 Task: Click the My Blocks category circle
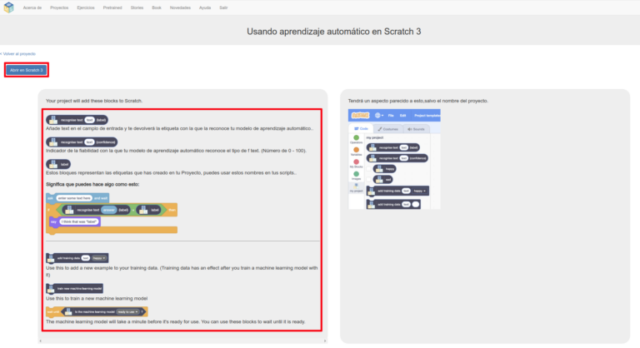click(357, 162)
